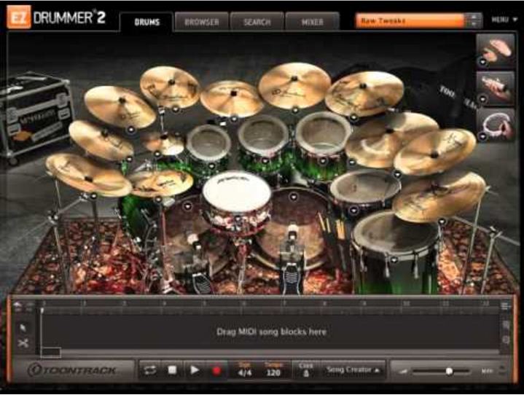Click the playhead marker at timeline start
Viewport: 524px width, 395px height.
coord(42,310)
